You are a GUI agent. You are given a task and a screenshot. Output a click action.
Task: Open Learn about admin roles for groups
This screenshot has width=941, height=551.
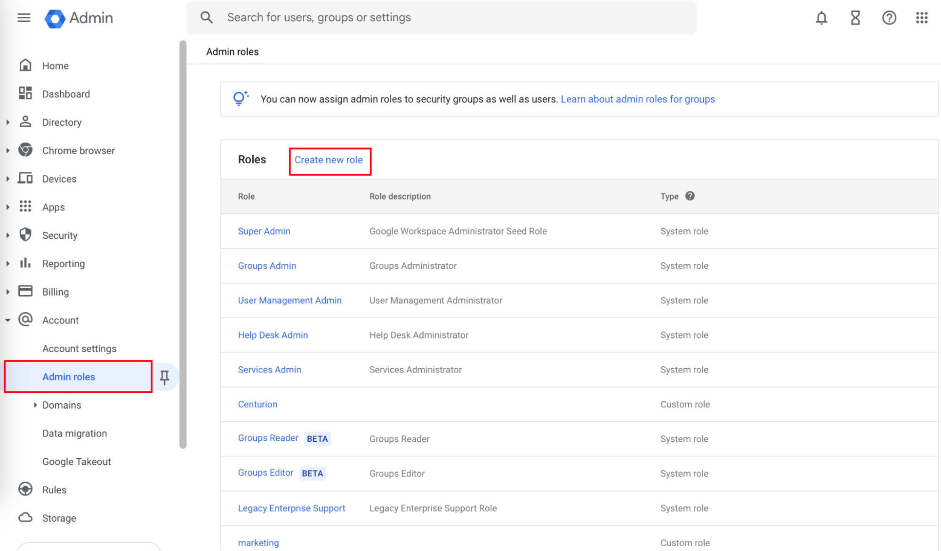click(x=637, y=99)
